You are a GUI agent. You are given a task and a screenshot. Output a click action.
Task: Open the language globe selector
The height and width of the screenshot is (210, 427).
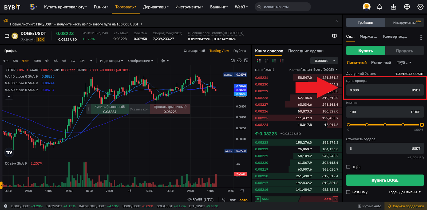407,7
